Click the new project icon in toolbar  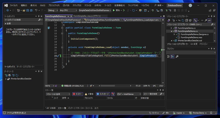pyautogui.click(x=18, y=10)
